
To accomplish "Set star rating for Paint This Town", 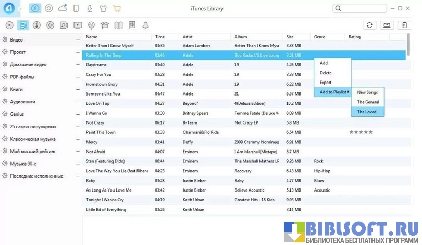I will click(x=361, y=132).
